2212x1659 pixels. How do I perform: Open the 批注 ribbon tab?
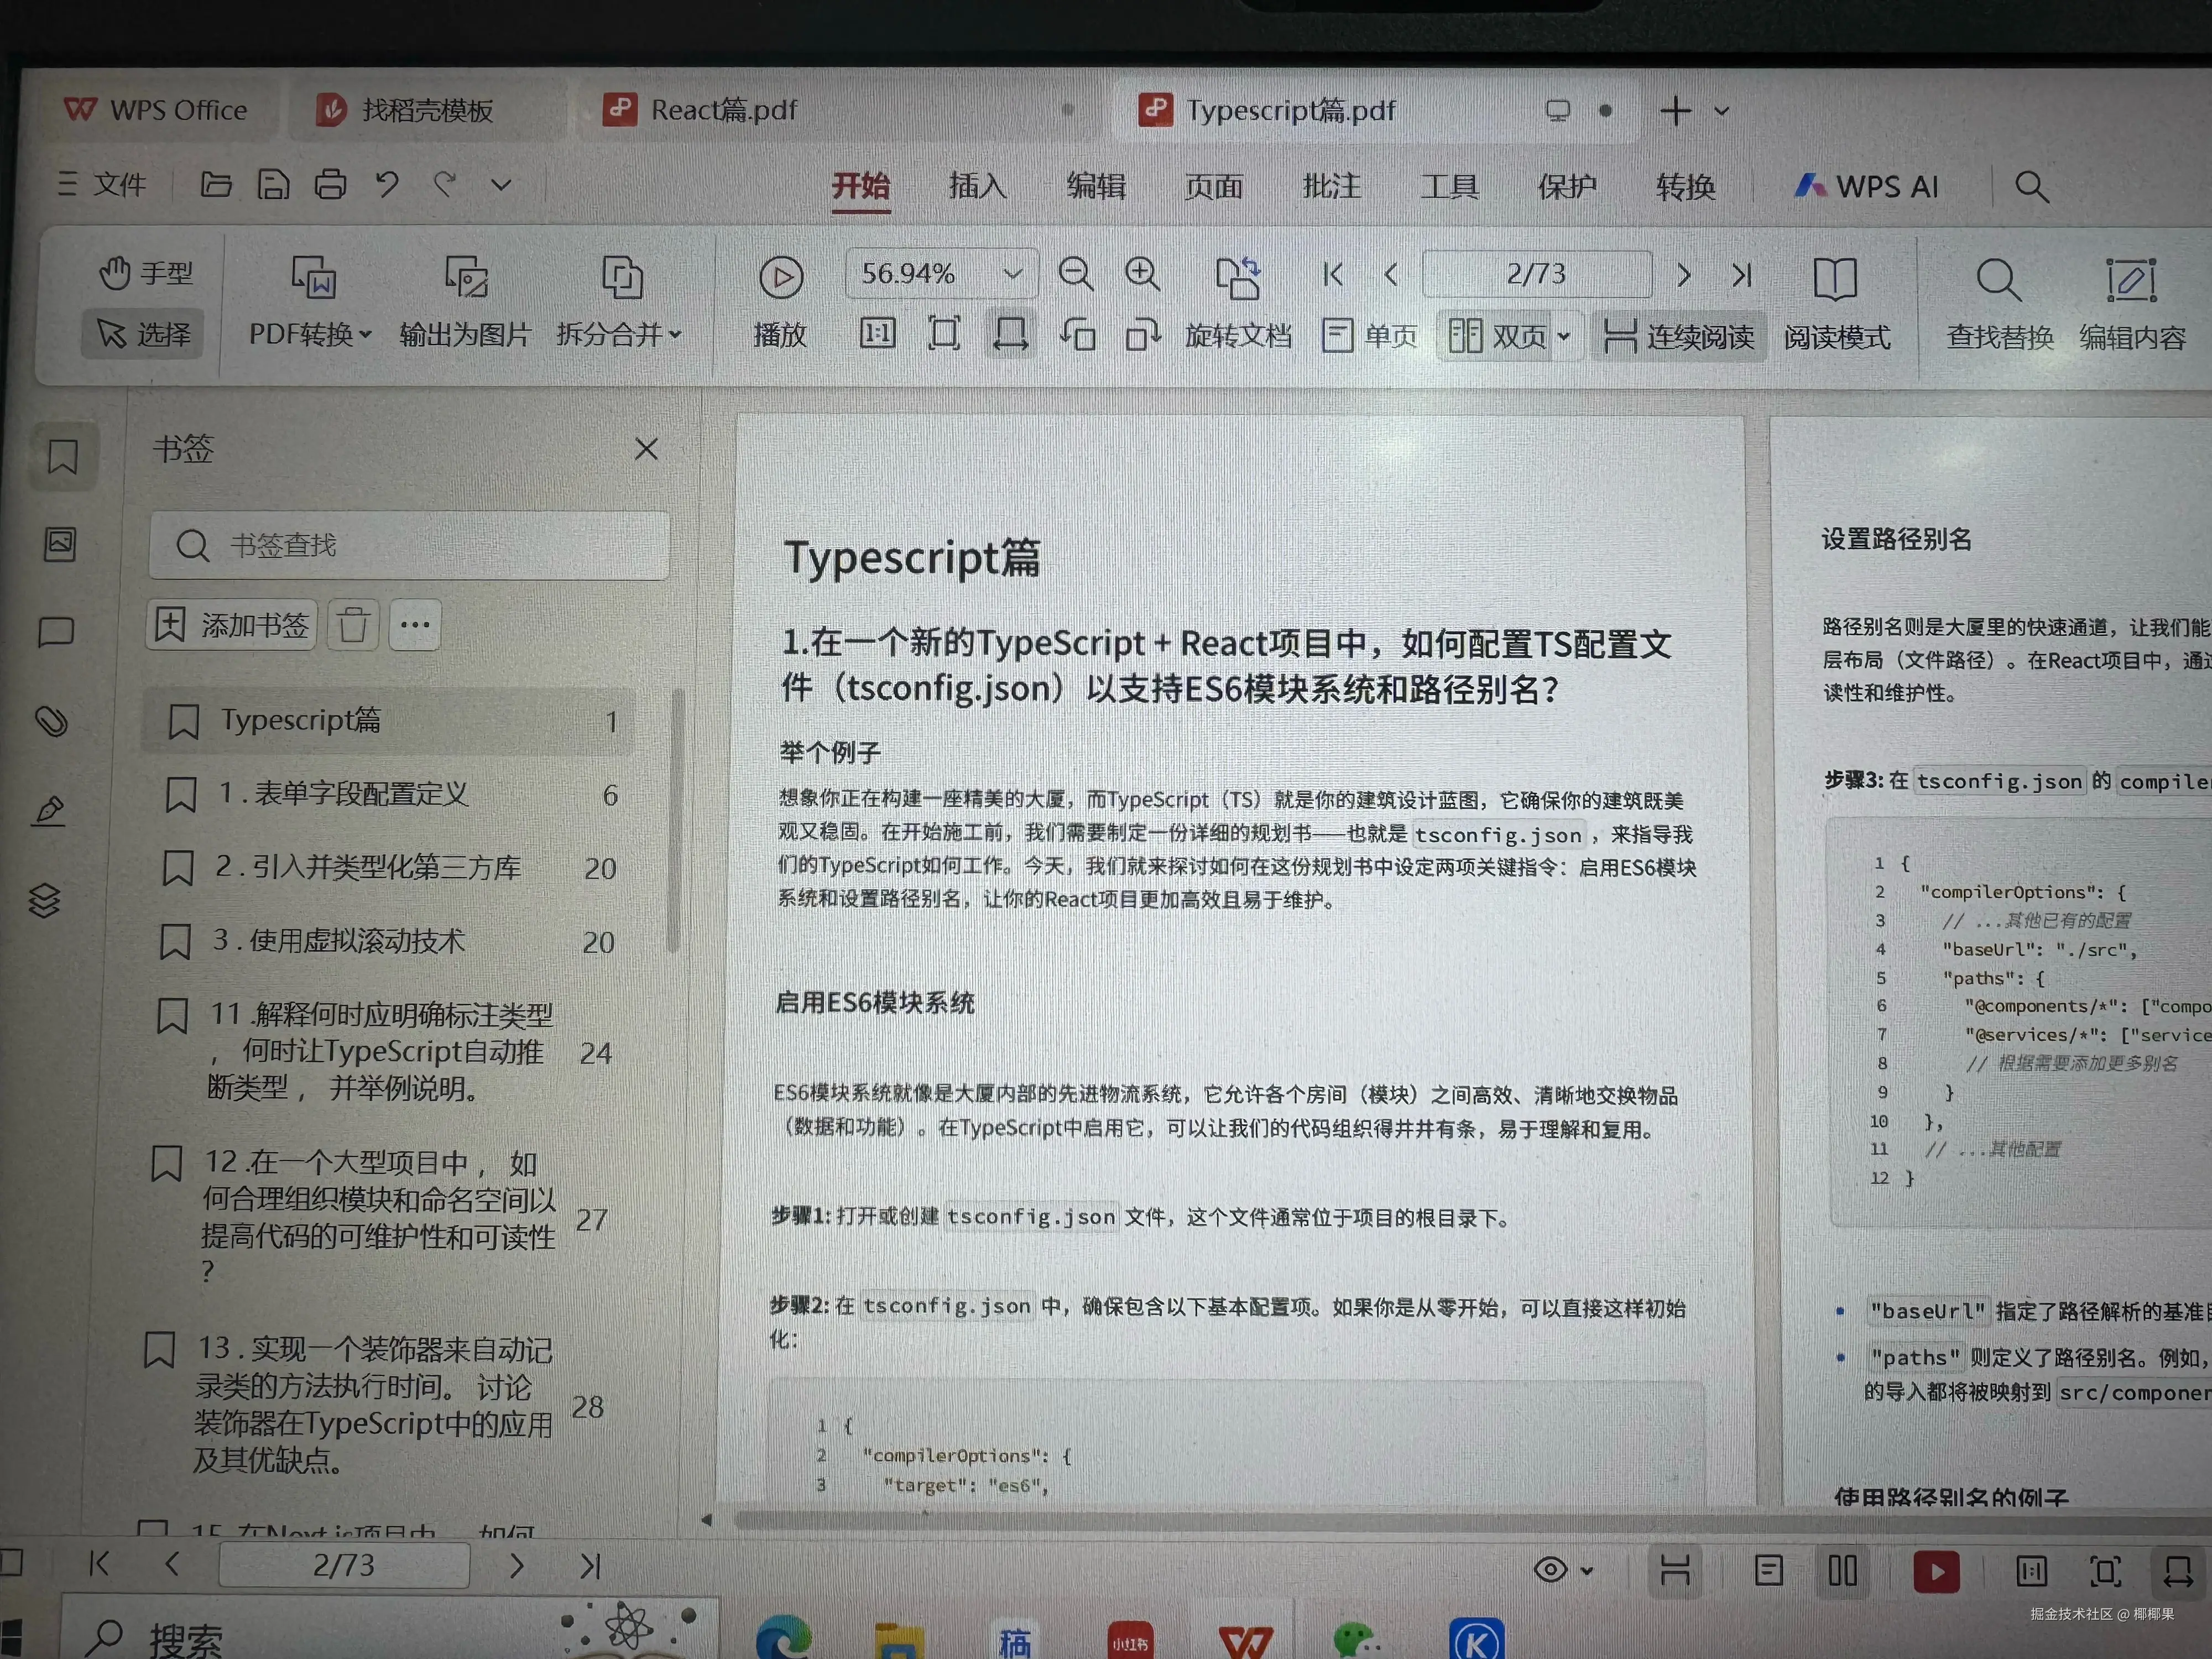(x=1331, y=186)
